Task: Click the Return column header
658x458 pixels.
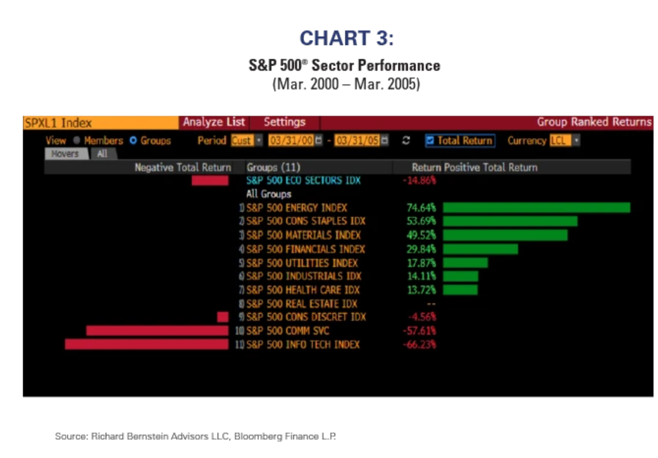Action: (426, 167)
